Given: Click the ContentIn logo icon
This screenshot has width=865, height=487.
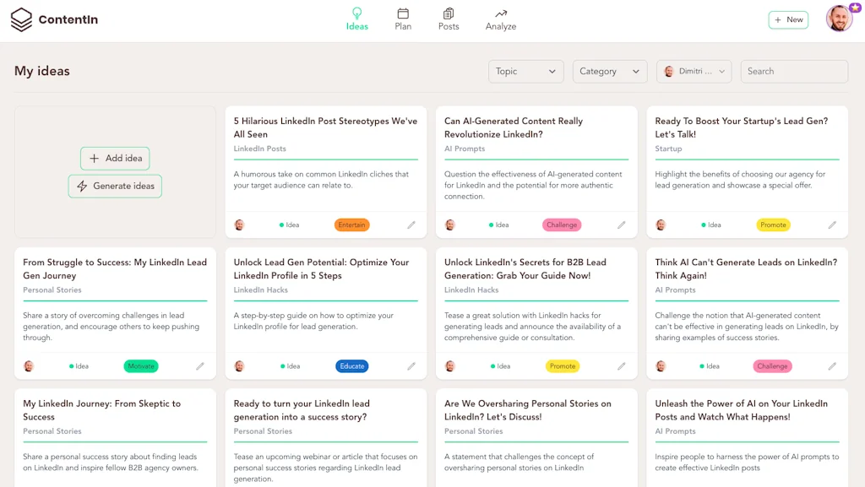Looking at the screenshot, I should [21, 19].
